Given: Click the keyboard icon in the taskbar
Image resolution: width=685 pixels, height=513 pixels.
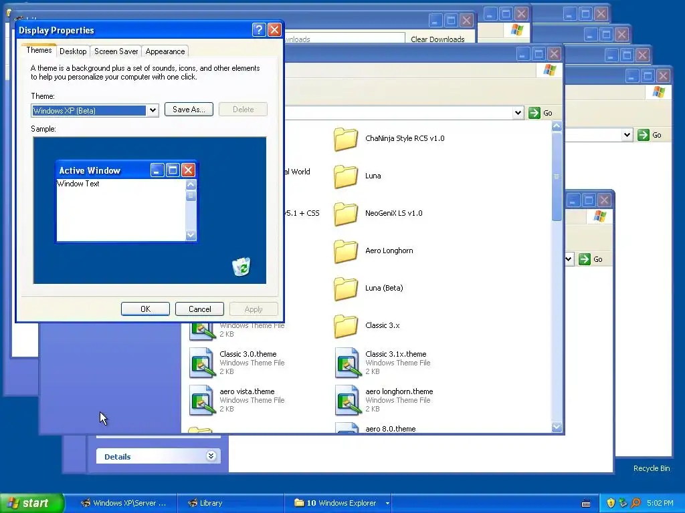Looking at the screenshot, I should pyautogui.click(x=586, y=504).
